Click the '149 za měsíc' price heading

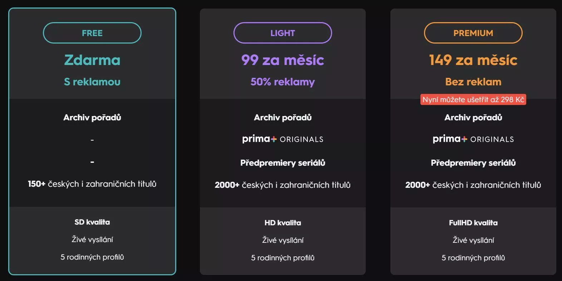[473, 60]
